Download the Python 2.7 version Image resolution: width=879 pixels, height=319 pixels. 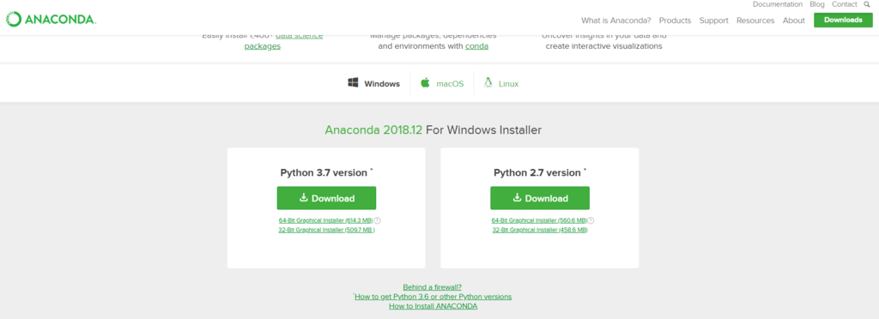click(x=540, y=198)
